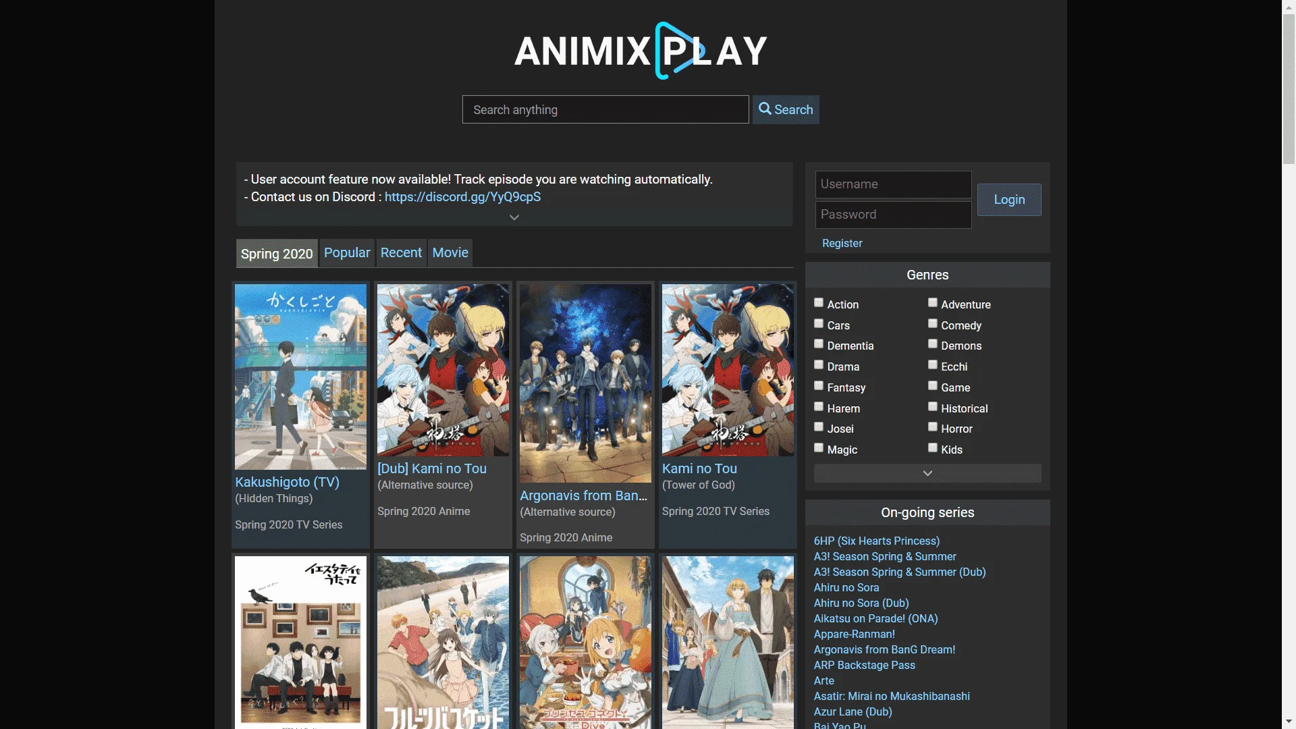1296x729 pixels.
Task: Open the Register link
Action: pyautogui.click(x=842, y=244)
